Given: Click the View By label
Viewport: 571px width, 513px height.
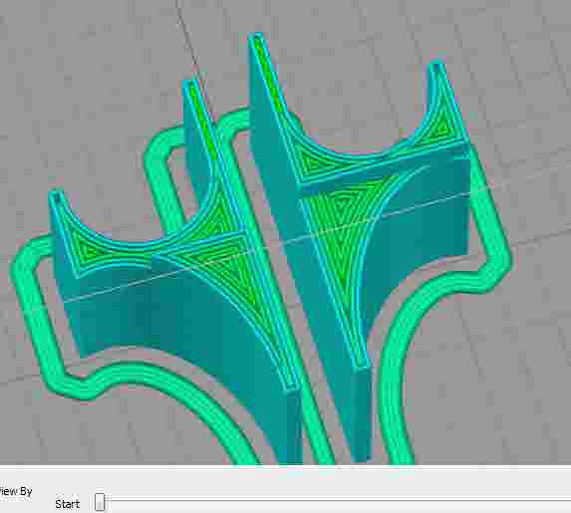Looking at the screenshot, I should [16, 491].
